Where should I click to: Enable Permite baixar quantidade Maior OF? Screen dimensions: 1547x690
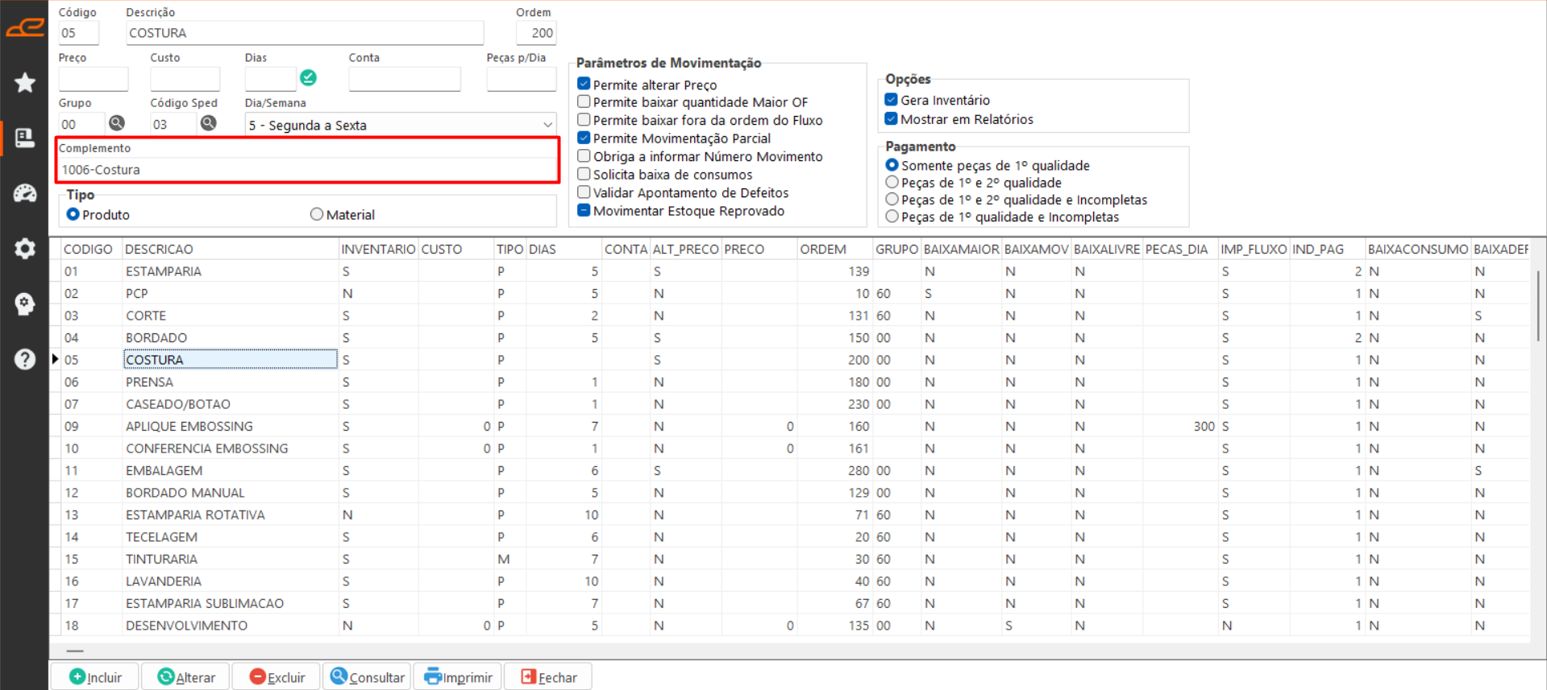coord(584,102)
